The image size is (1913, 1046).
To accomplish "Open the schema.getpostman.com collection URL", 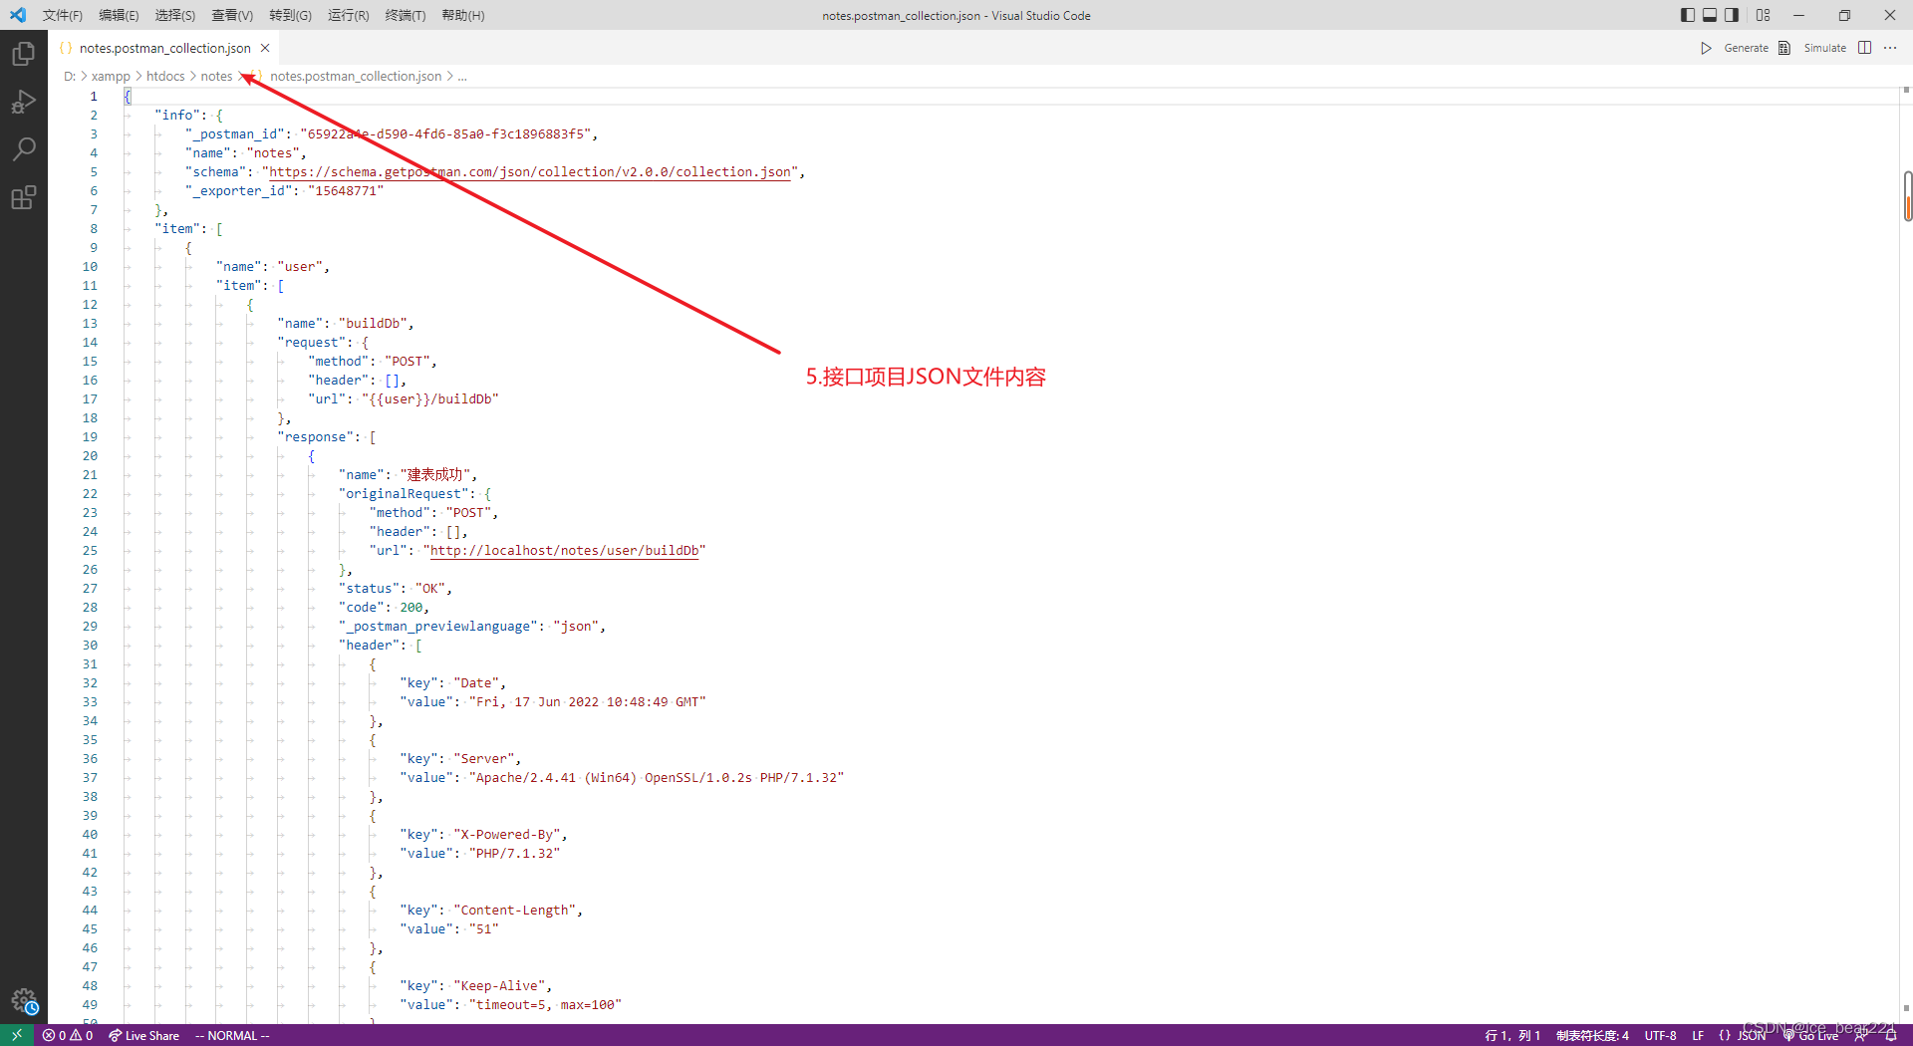I will [530, 172].
